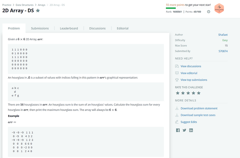The image size is (240, 158).
Task: Share on Facebook icon
Action: coord(178,130)
